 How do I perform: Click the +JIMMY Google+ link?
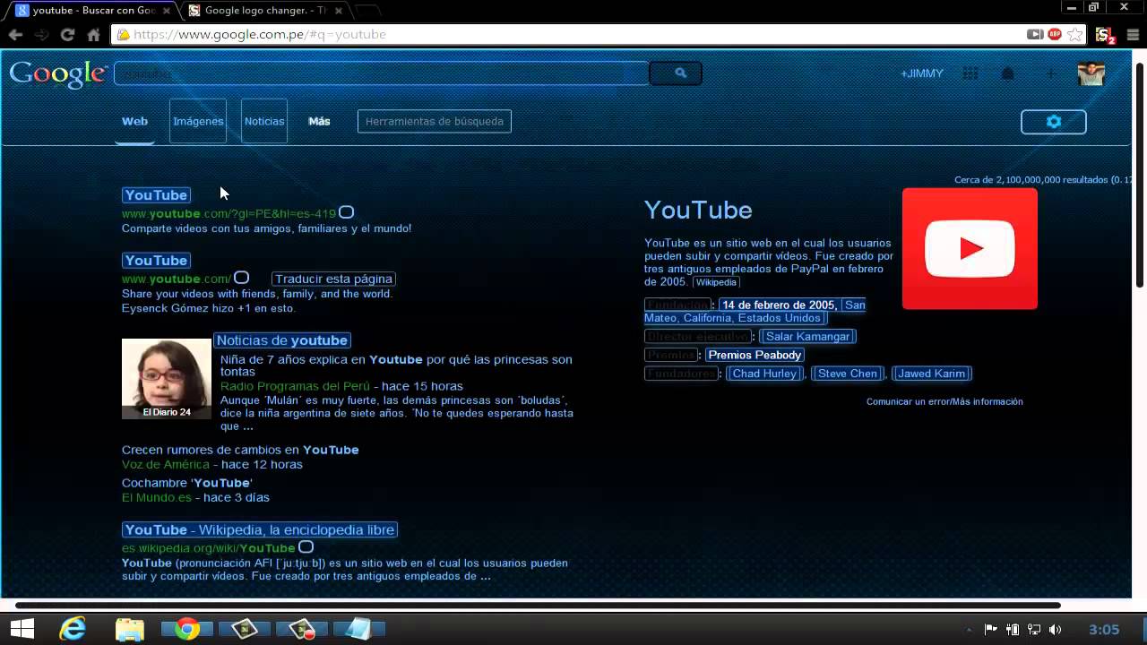point(922,73)
